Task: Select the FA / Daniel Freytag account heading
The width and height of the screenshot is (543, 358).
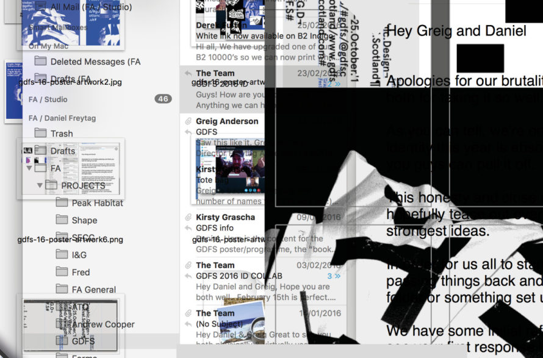Action: coord(62,118)
